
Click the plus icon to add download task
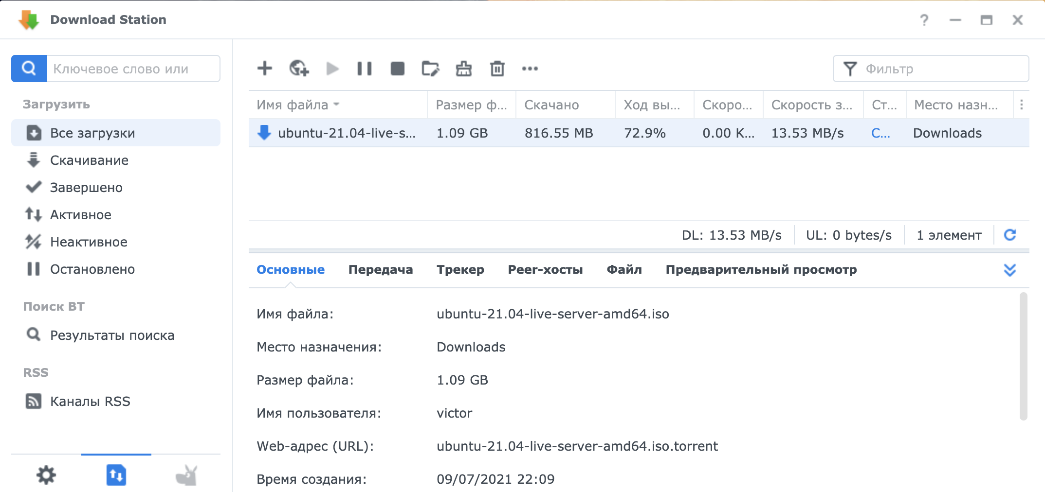click(x=264, y=69)
